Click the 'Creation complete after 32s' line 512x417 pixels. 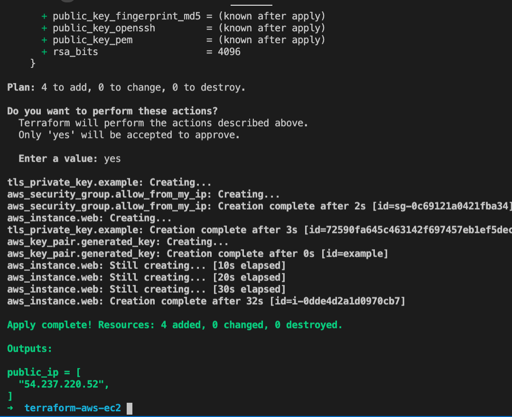[x=206, y=301]
